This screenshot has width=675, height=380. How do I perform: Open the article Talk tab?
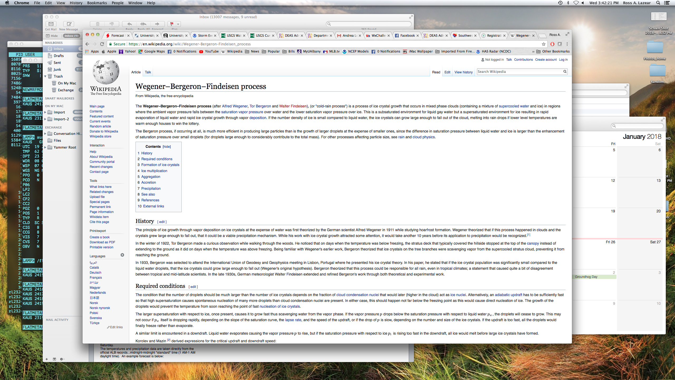(148, 72)
